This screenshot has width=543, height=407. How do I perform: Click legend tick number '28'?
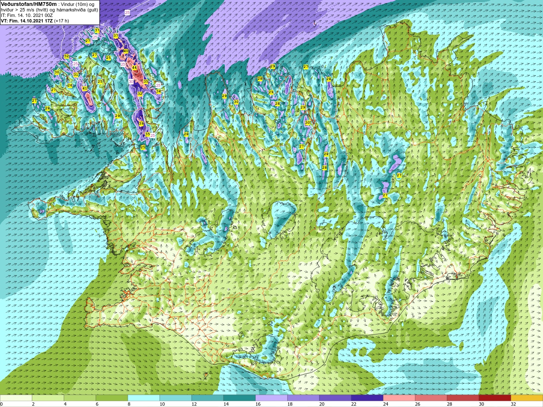click(450, 404)
